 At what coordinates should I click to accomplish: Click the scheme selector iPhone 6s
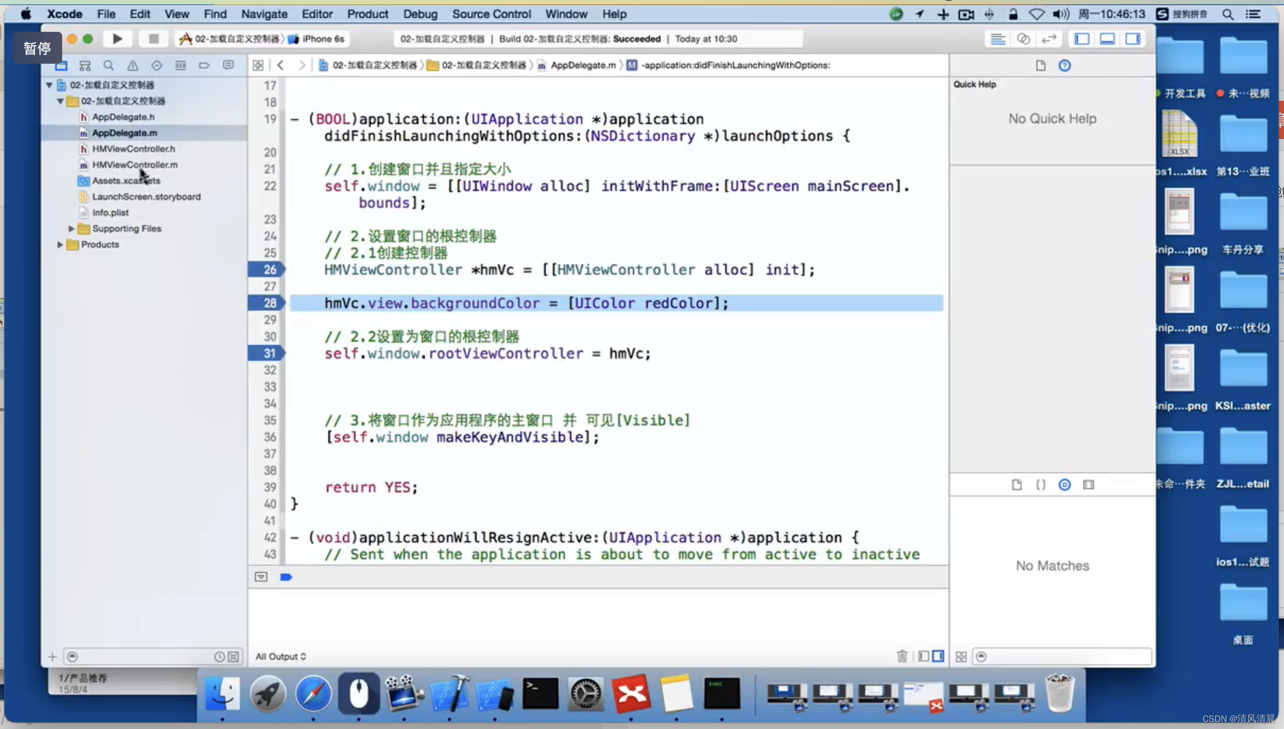[323, 39]
